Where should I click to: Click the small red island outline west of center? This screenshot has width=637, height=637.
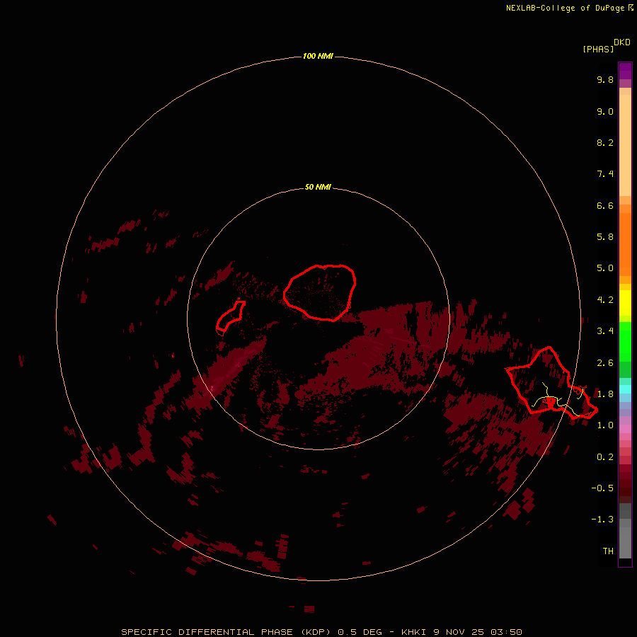coord(231,317)
